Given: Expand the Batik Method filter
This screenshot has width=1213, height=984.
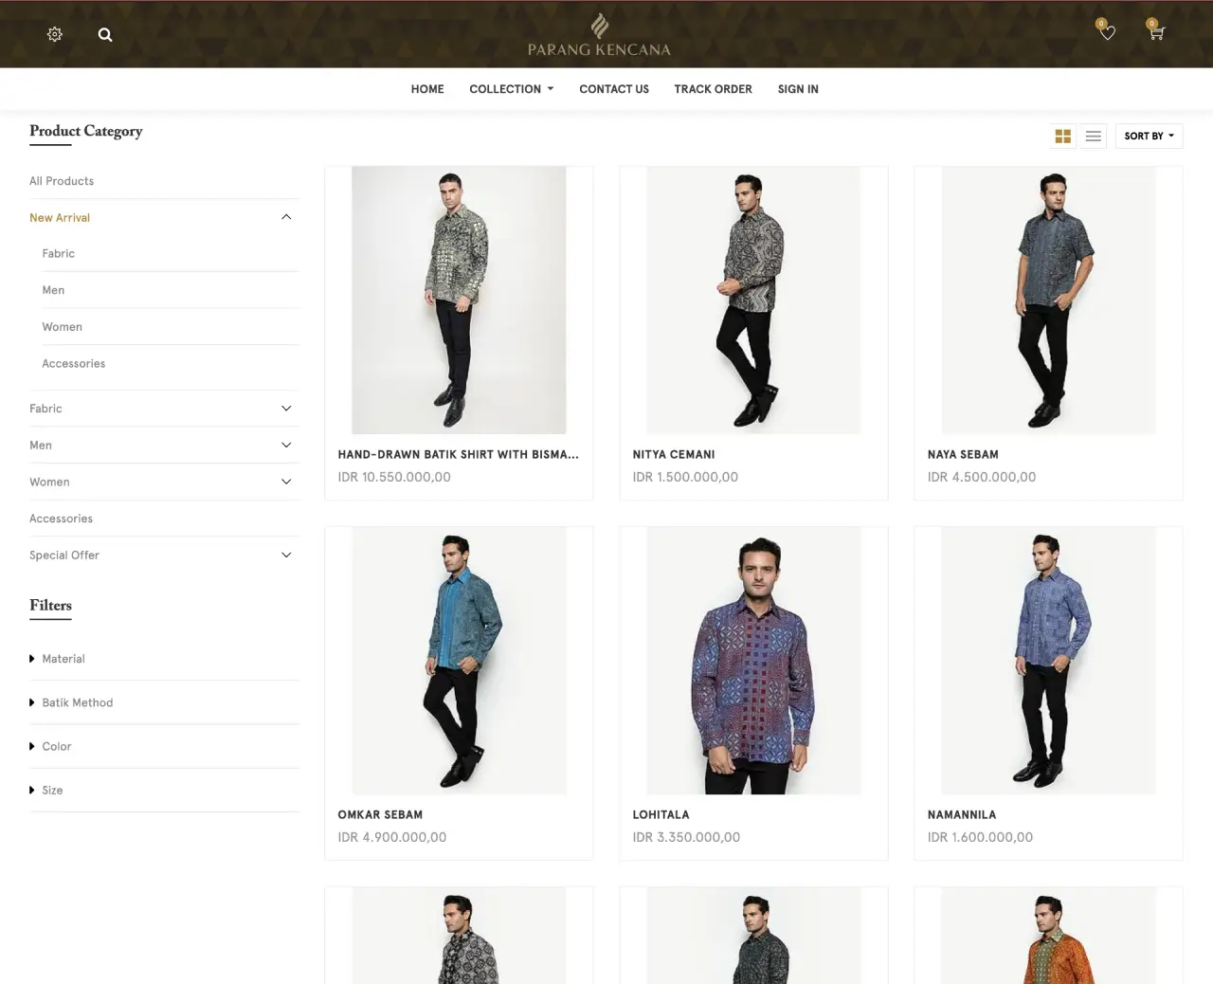Looking at the screenshot, I should (71, 702).
